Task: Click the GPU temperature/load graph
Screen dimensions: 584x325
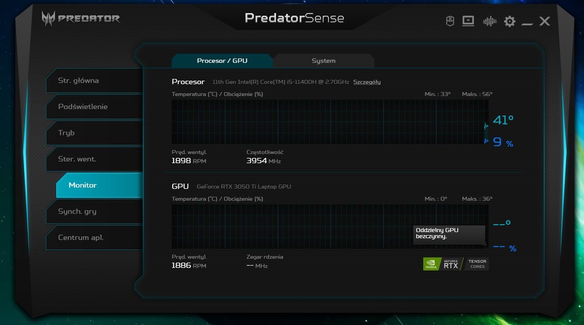Action: (x=330, y=226)
